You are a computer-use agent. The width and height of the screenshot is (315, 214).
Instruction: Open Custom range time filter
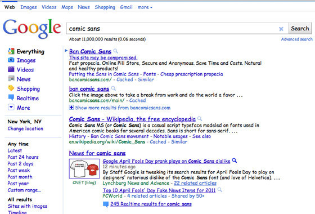(x=24, y=190)
